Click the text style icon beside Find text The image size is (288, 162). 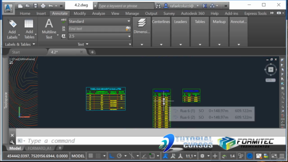pos(63,28)
